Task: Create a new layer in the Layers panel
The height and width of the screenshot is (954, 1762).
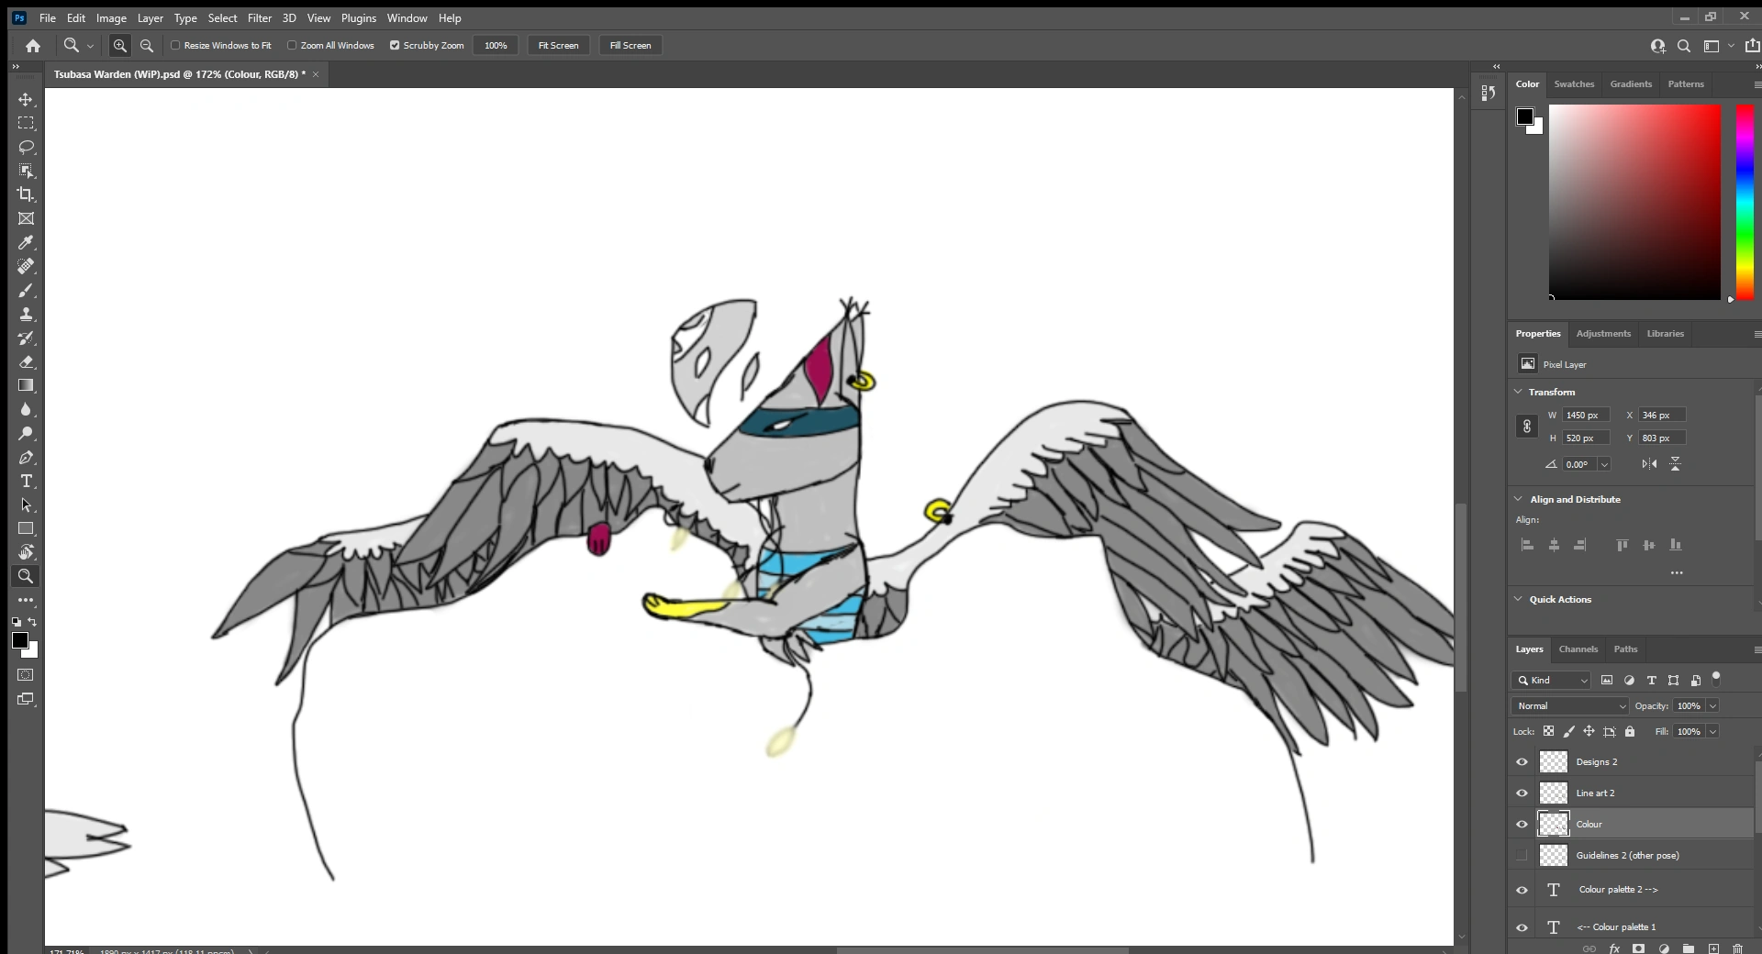Action: tap(1714, 948)
